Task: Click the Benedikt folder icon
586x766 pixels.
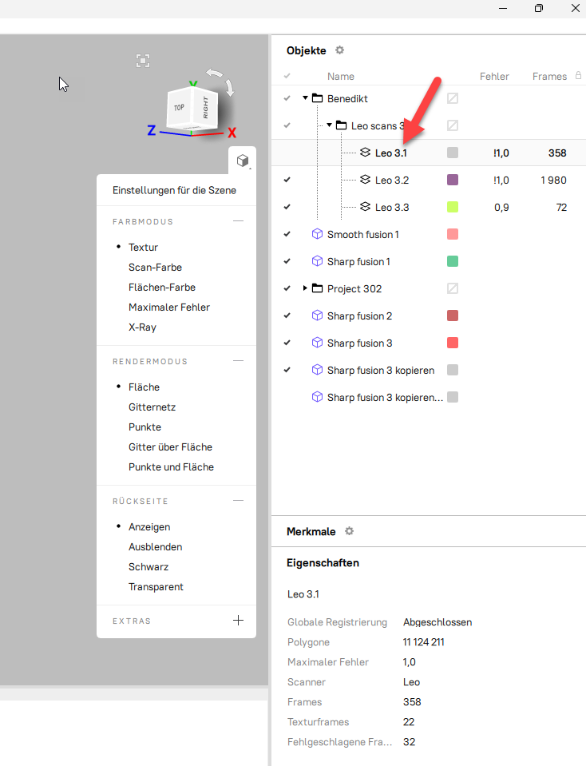Action: (318, 98)
